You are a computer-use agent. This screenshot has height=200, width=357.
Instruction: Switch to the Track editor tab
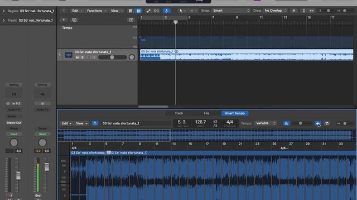tap(178, 113)
